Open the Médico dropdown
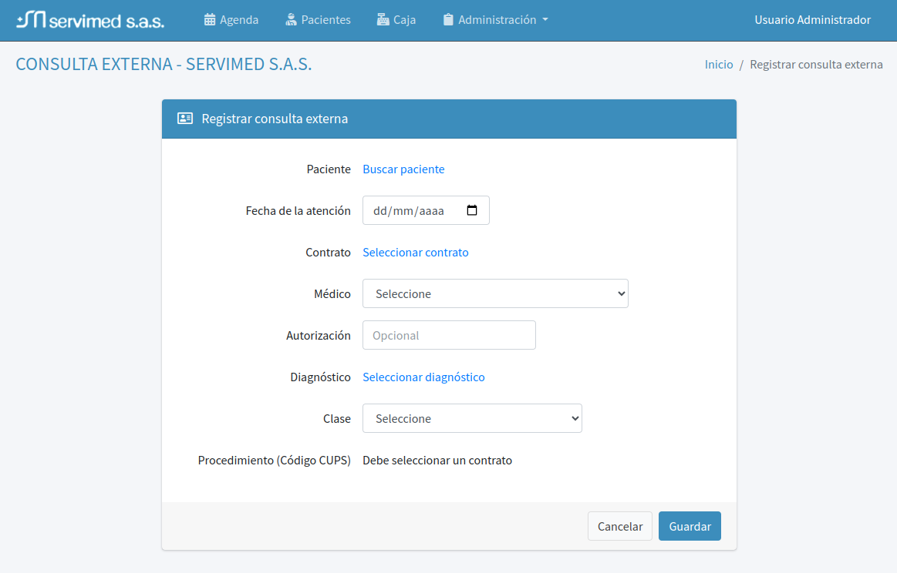Image resolution: width=897 pixels, height=573 pixels. pyautogui.click(x=495, y=293)
